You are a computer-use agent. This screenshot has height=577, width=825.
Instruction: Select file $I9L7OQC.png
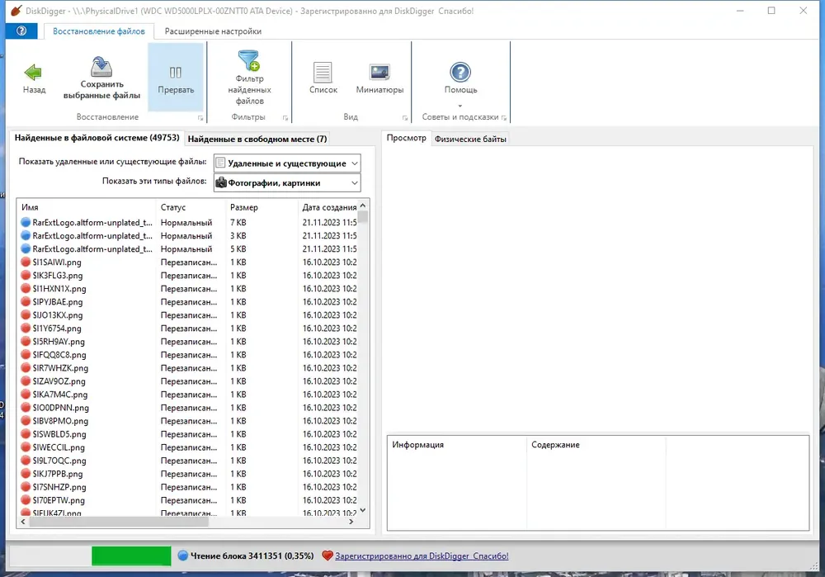[x=59, y=460]
